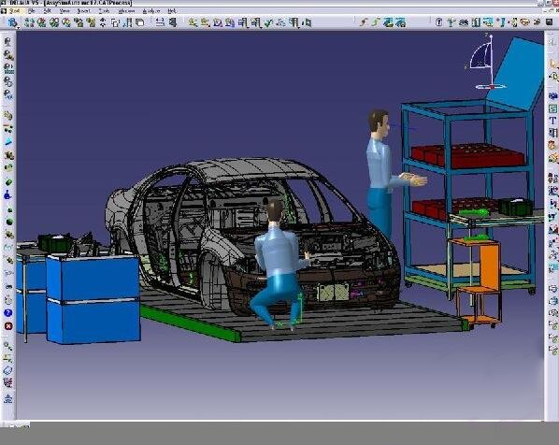Screen dimensions: 559x445
Task: Open the Analyze menu
Action: 151,11
